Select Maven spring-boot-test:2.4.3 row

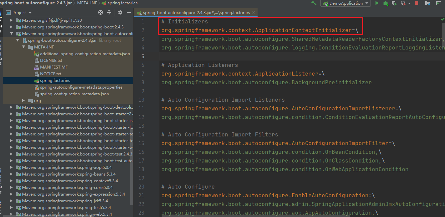(x=68, y=154)
